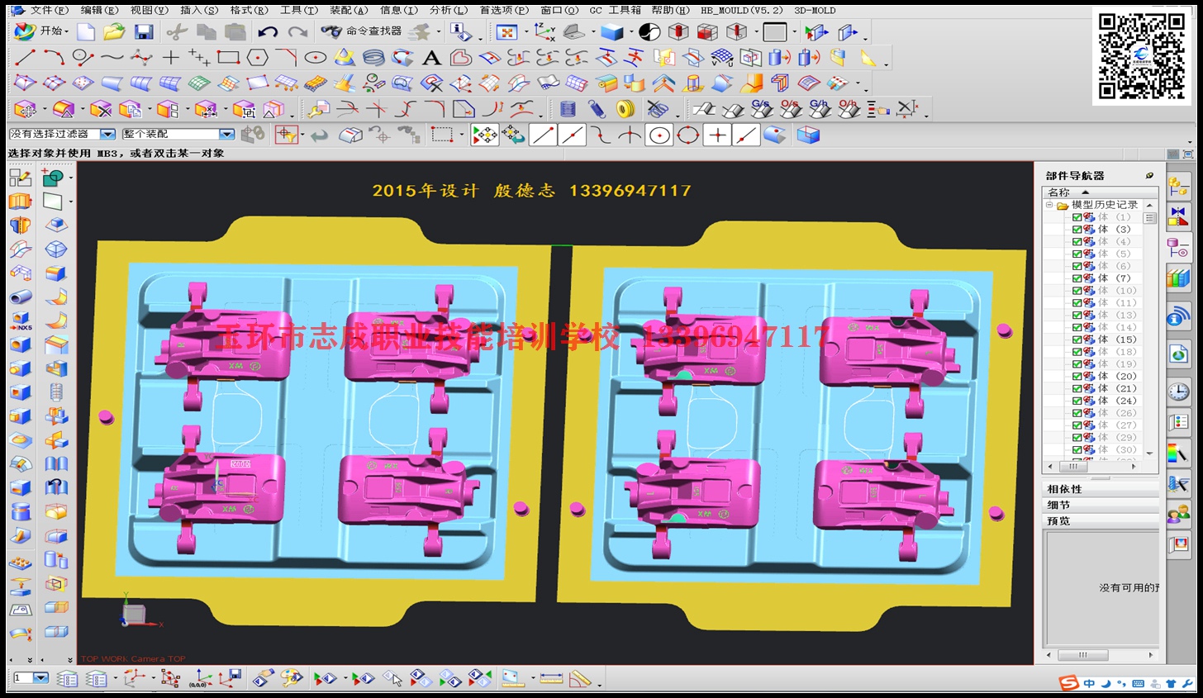This screenshot has height=698, width=1203.
Task: Toggle the 体 (1) checkbox
Action: pos(1077,217)
